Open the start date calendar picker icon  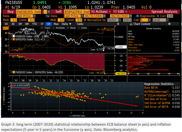104,16
